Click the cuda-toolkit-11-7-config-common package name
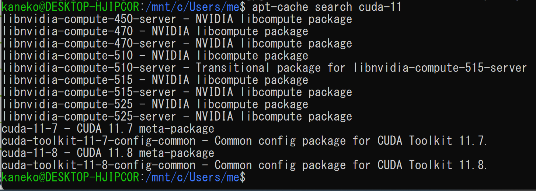 pyautogui.click(x=99, y=141)
